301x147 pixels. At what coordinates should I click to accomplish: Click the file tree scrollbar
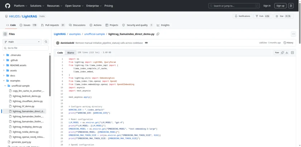click(x=50, y=76)
